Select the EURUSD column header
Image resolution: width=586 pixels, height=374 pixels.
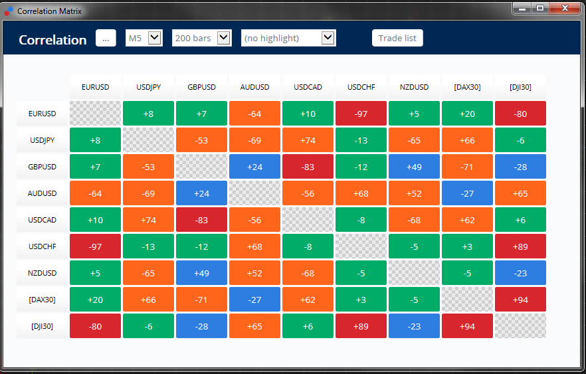(x=95, y=87)
